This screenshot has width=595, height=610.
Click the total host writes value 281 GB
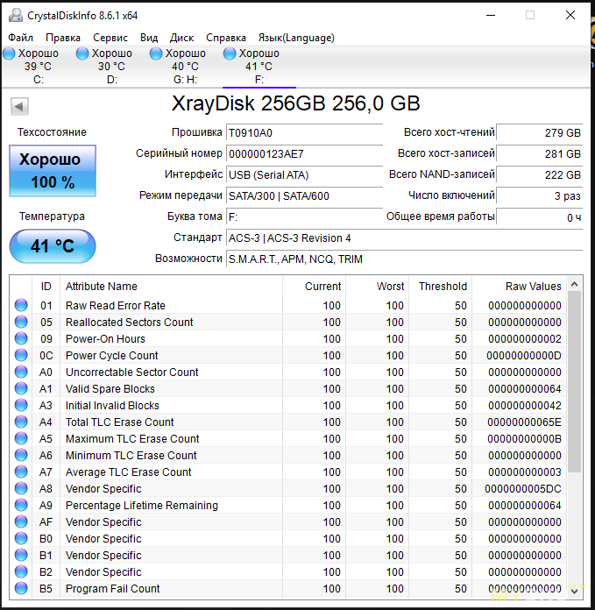[x=540, y=153]
